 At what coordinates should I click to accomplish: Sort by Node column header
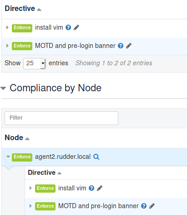pos(17,138)
